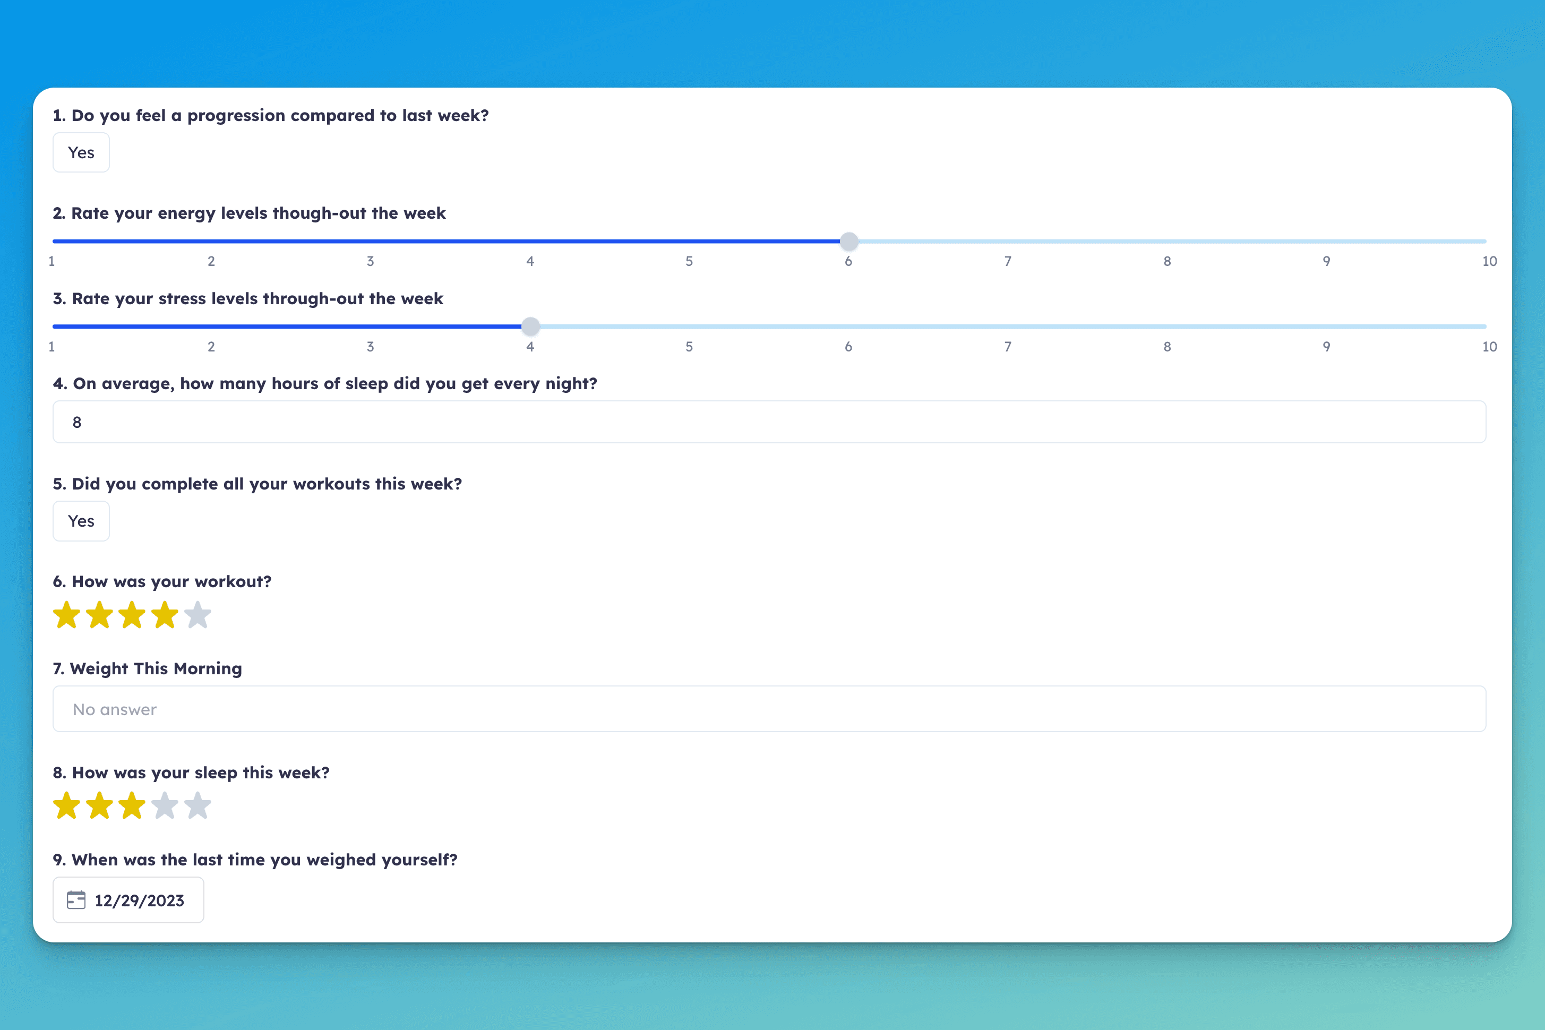Select third star in sleep rating
This screenshot has width=1545, height=1030.
pos(132,806)
